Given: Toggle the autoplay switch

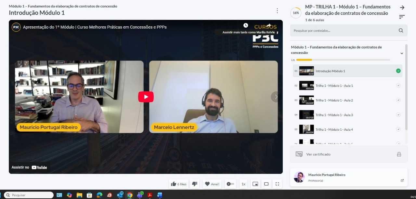Looking at the screenshot, I should coord(230,184).
